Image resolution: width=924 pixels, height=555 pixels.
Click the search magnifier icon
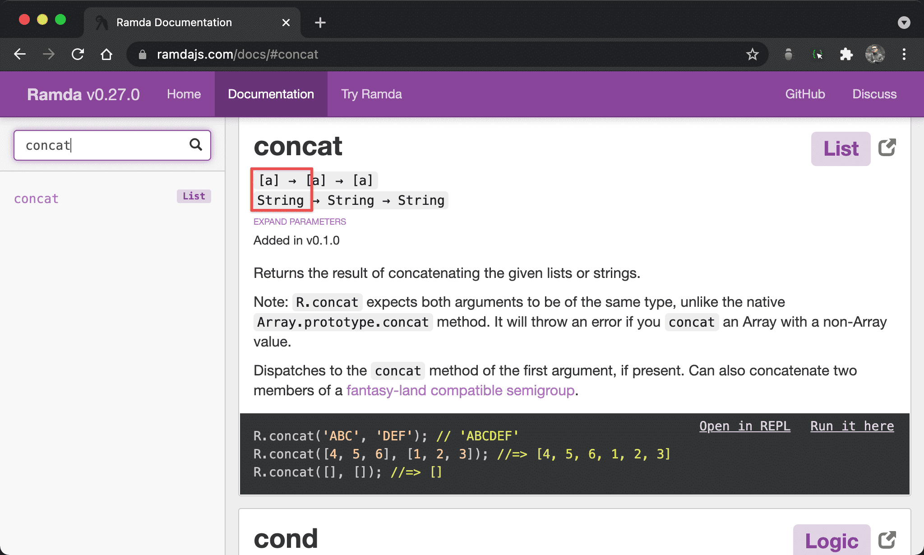pyautogui.click(x=195, y=145)
